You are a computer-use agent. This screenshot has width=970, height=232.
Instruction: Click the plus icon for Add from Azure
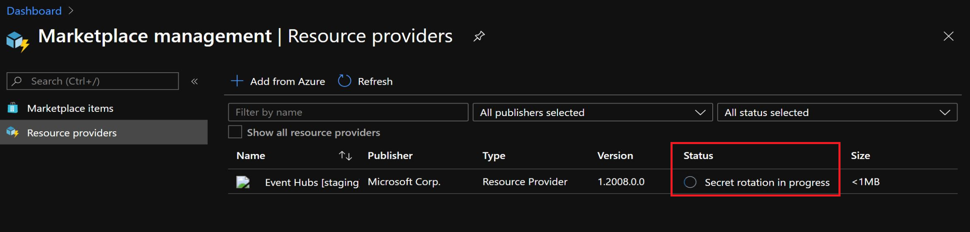pyautogui.click(x=237, y=81)
